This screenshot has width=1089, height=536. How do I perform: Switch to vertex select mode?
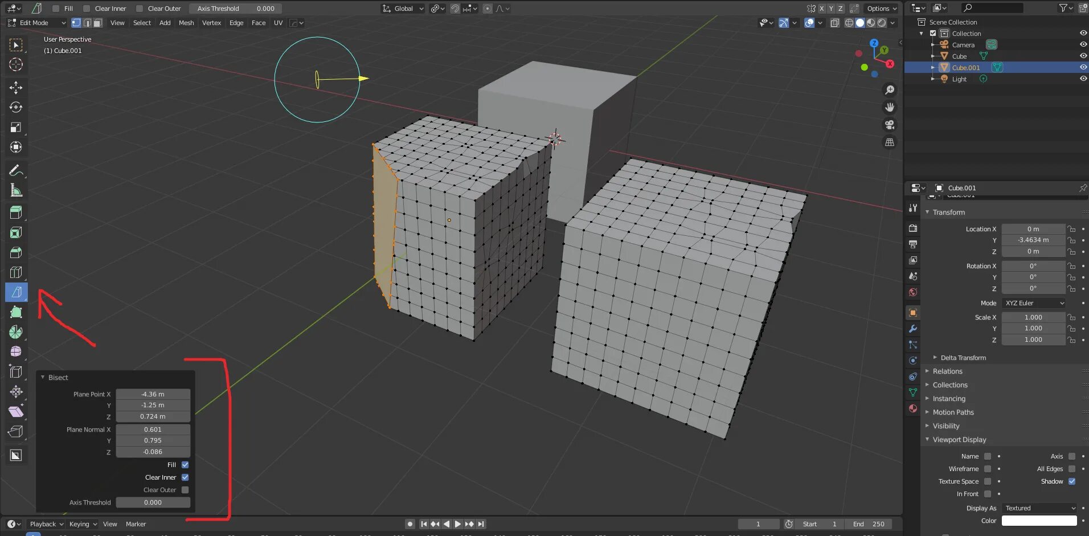click(x=76, y=23)
